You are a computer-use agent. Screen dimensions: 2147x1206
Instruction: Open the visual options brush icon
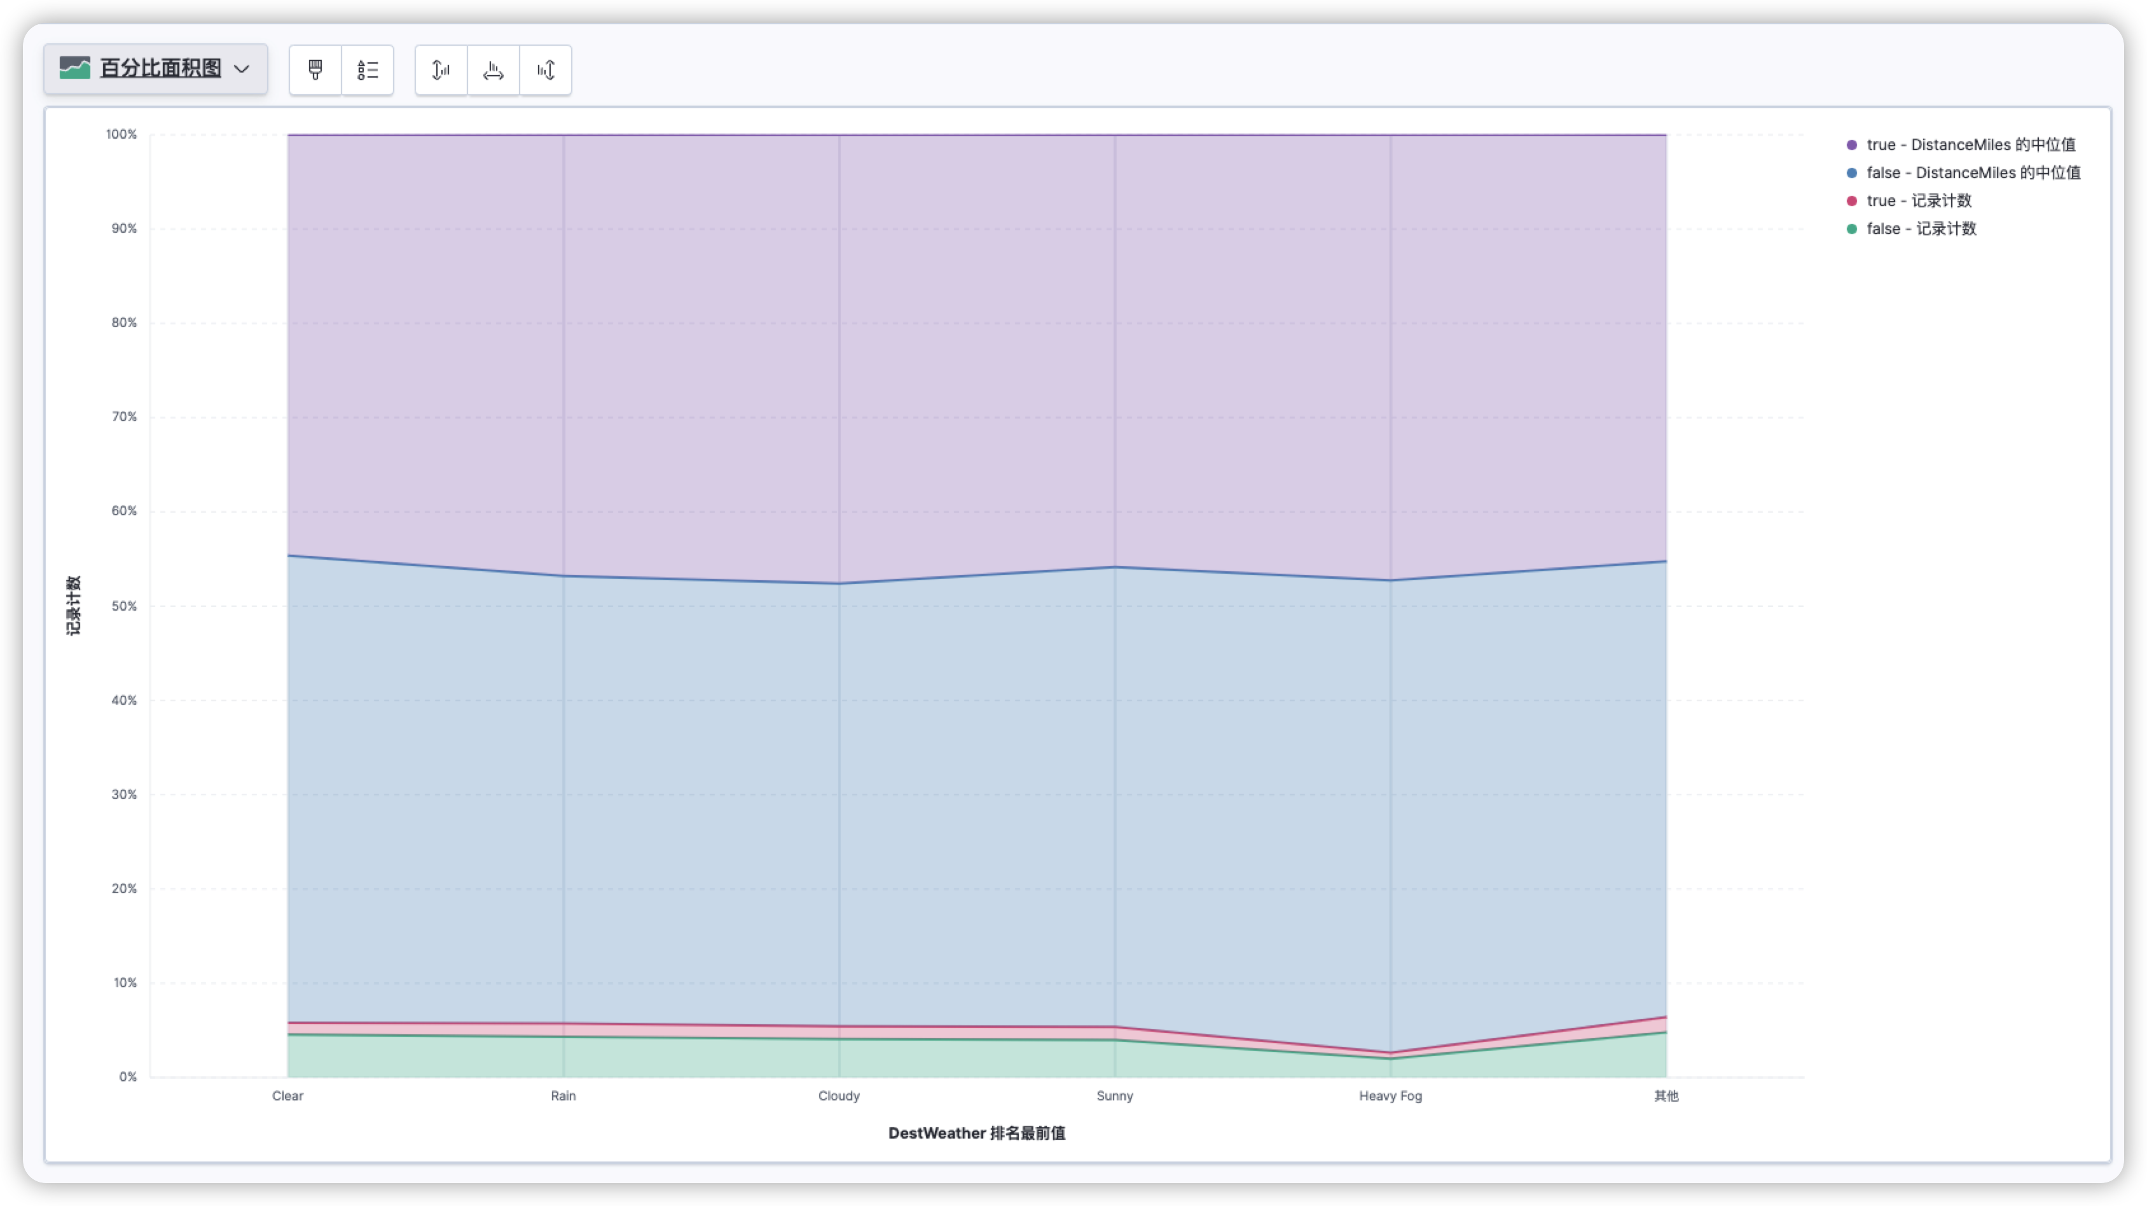tap(315, 70)
